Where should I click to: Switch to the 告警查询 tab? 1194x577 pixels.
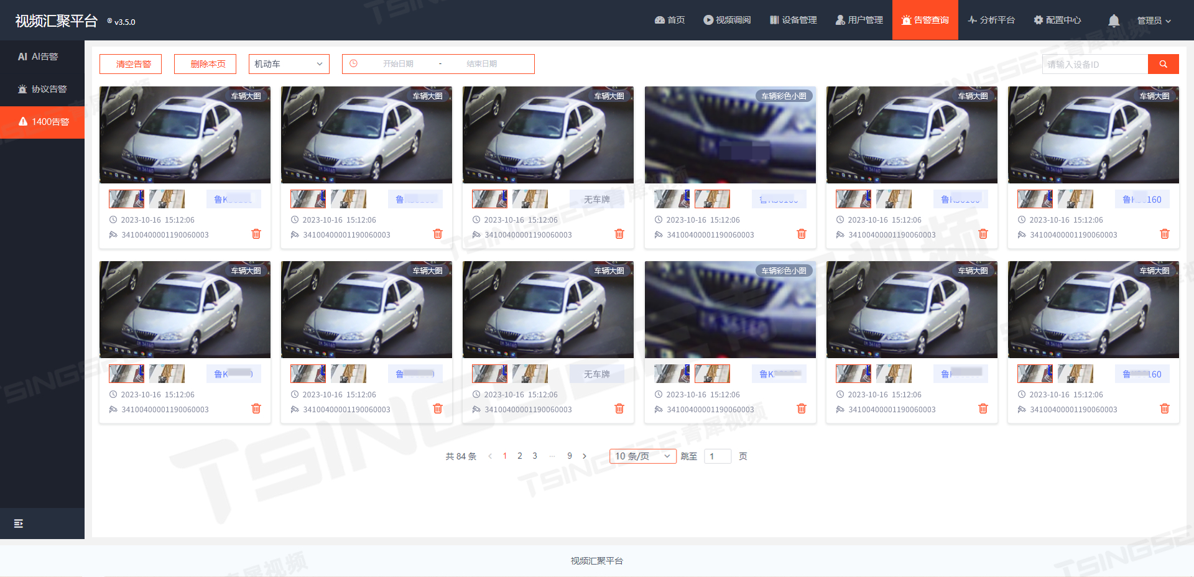pos(925,19)
